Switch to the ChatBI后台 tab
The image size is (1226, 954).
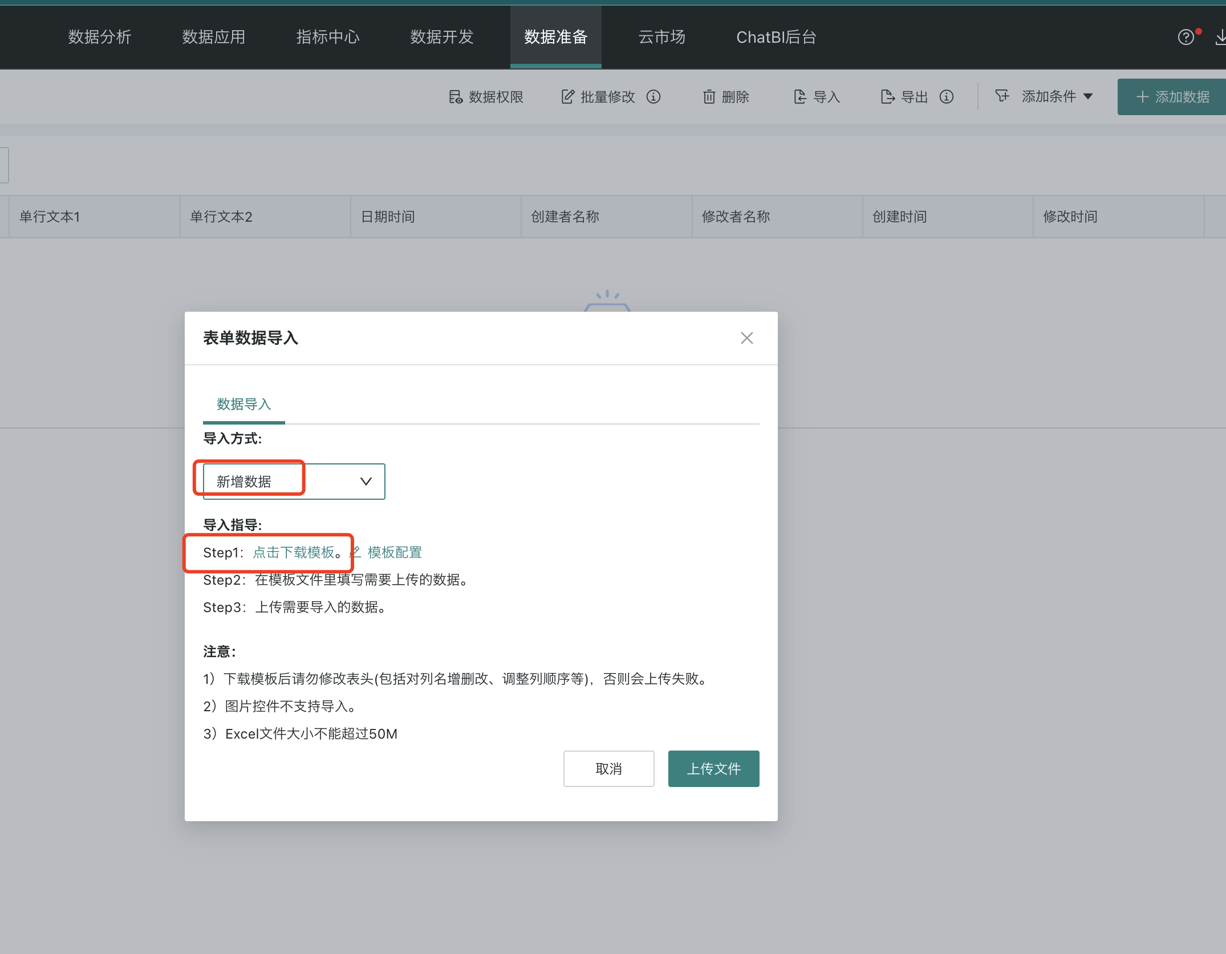click(776, 36)
